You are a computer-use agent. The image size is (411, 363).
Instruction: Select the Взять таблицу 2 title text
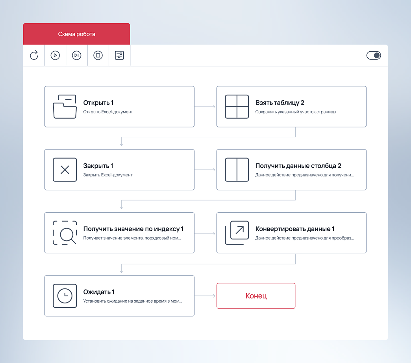[x=280, y=103]
